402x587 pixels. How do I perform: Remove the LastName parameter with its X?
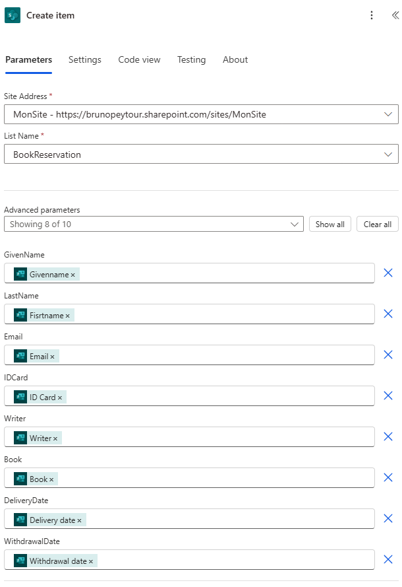click(388, 314)
